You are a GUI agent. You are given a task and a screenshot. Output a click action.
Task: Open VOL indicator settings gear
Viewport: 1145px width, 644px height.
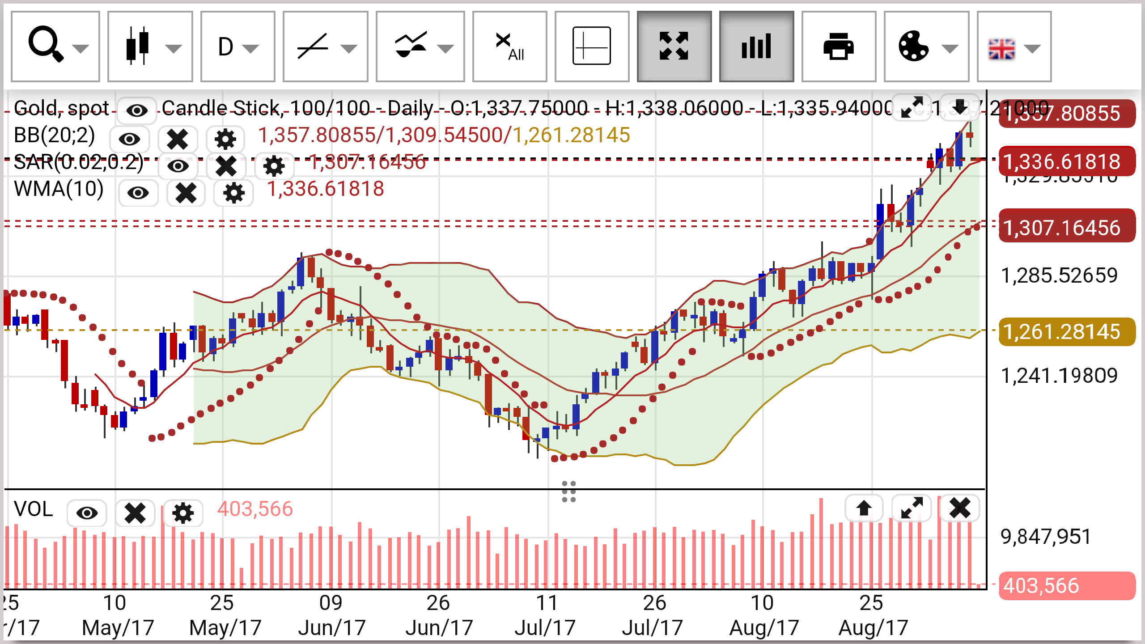point(183,513)
